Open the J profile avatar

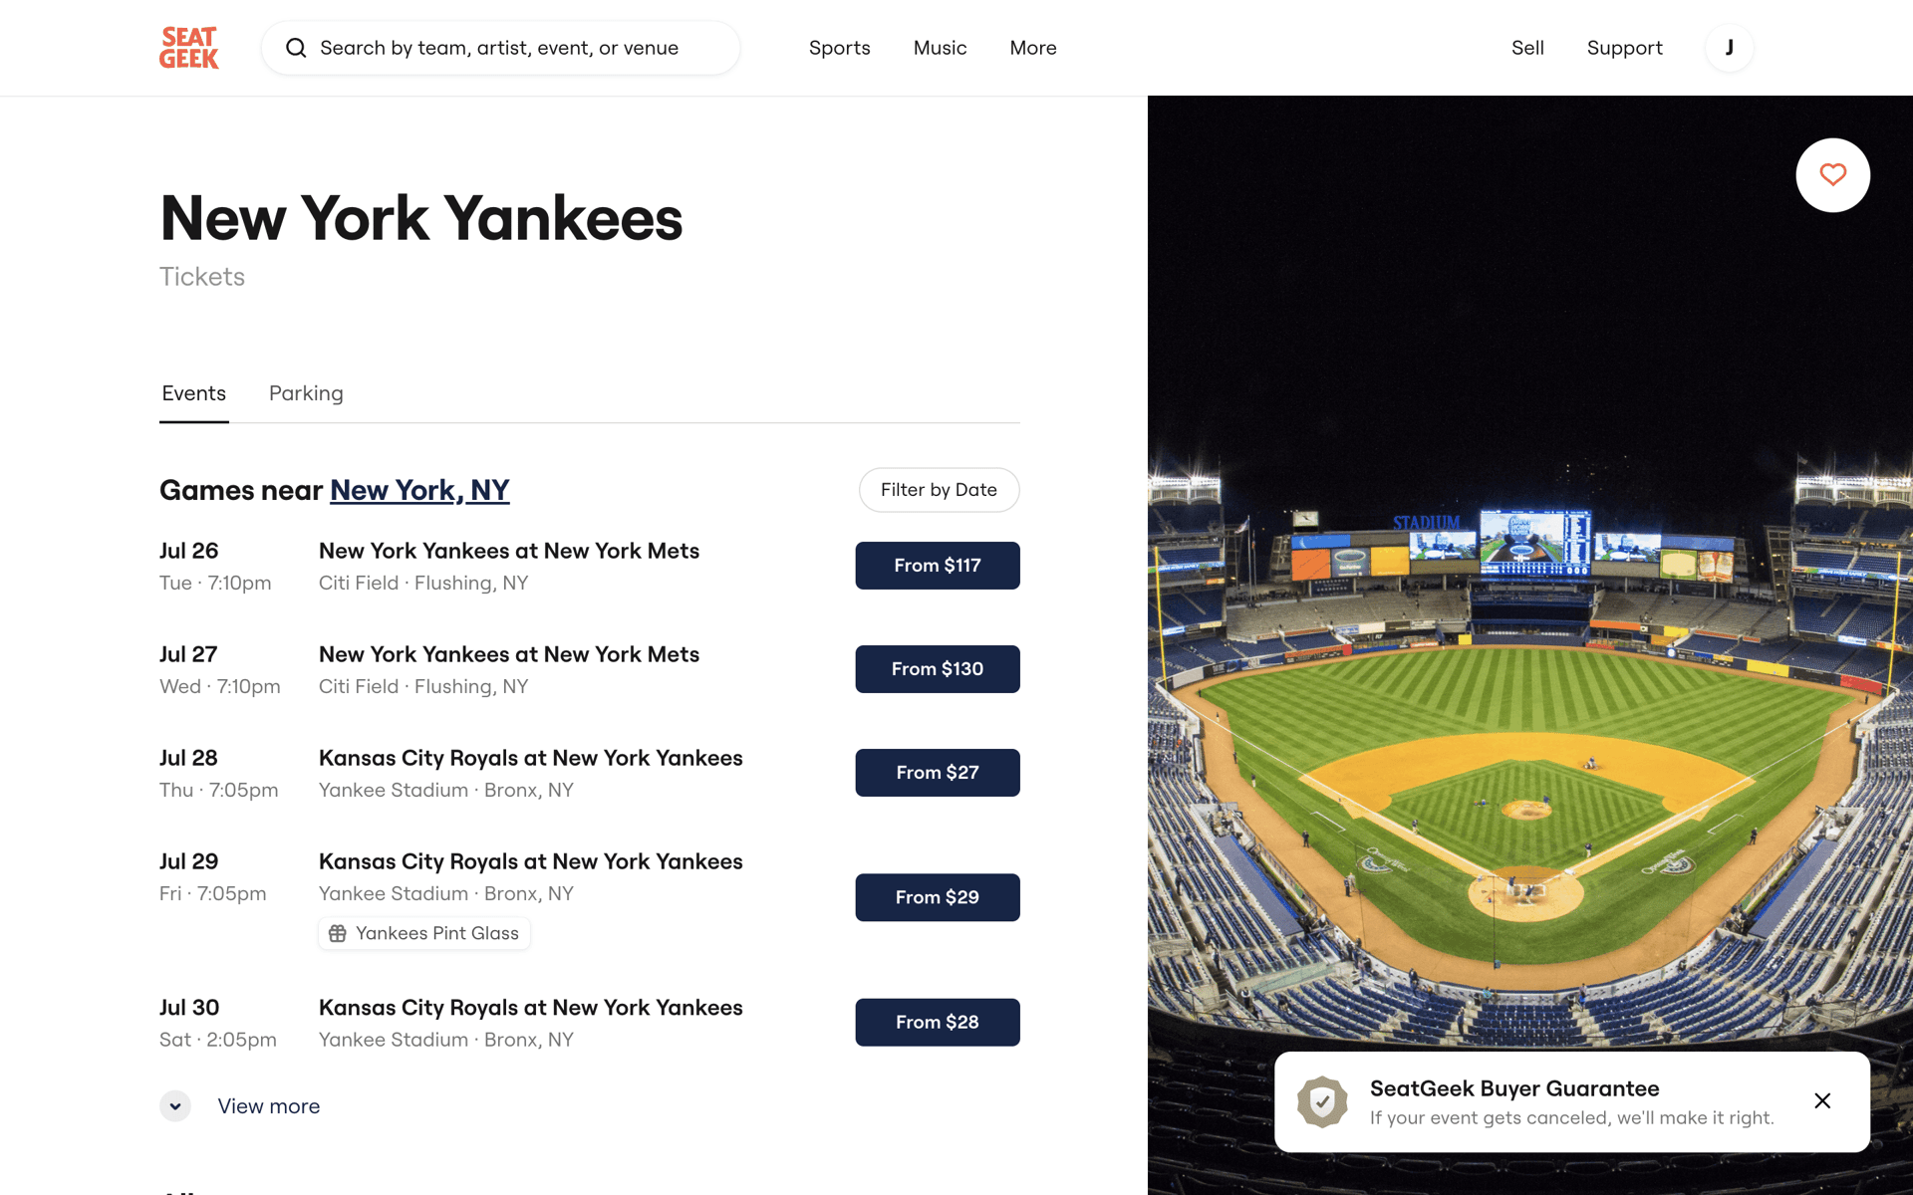tap(1729, 48)
